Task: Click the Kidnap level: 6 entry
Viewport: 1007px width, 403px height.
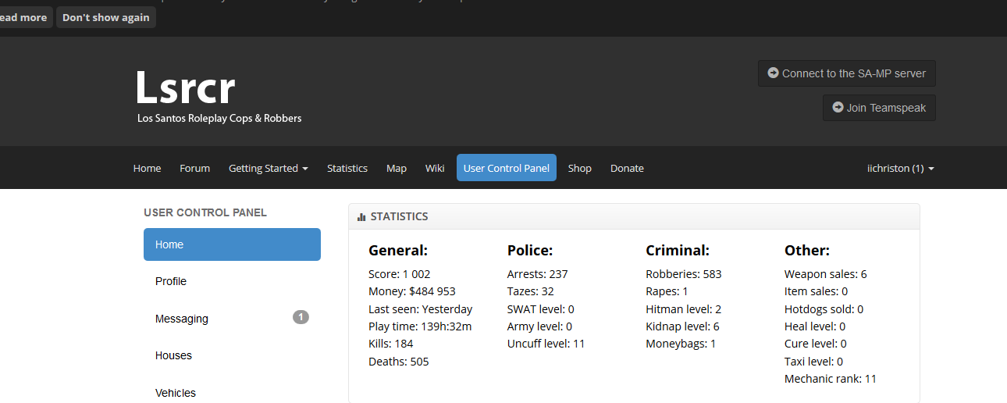Action: (683, 326)
